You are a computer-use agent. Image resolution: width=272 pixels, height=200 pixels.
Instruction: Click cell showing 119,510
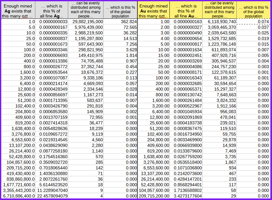(x=219, y=128)
